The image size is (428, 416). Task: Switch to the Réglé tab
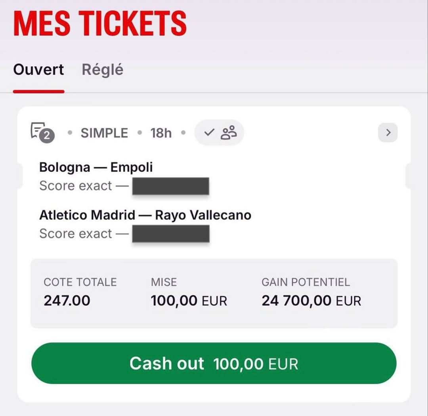coord(103,70)
